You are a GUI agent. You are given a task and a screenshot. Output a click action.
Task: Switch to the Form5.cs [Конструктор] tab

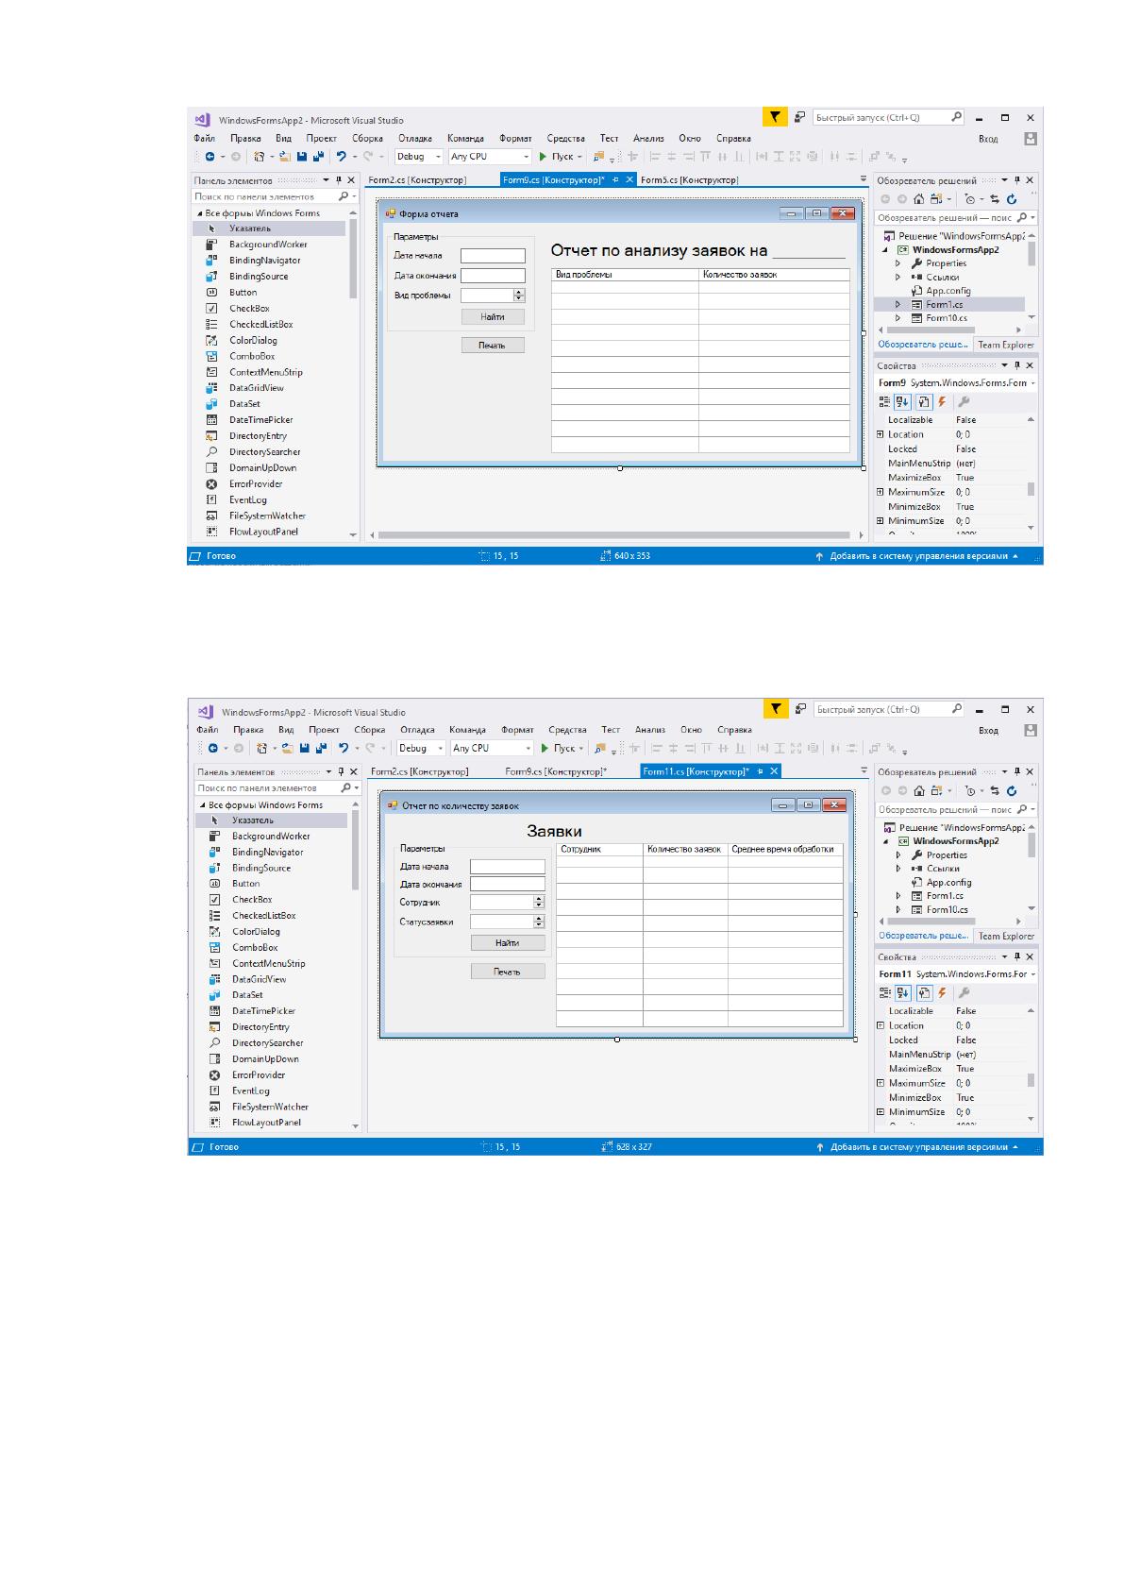pyautogui.click(x=689, y=179)
